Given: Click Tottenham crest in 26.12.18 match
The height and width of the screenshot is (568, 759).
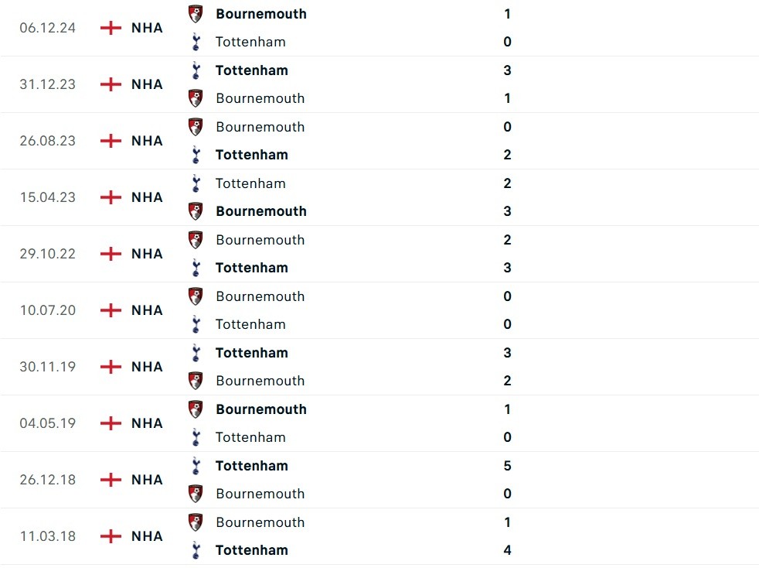Looking at the screenshot, I should [196, 466].
